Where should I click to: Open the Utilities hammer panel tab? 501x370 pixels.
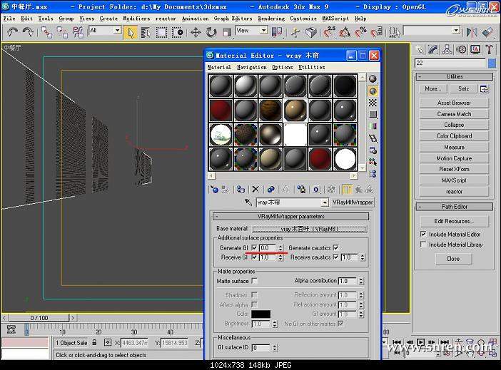click(489, 49)
